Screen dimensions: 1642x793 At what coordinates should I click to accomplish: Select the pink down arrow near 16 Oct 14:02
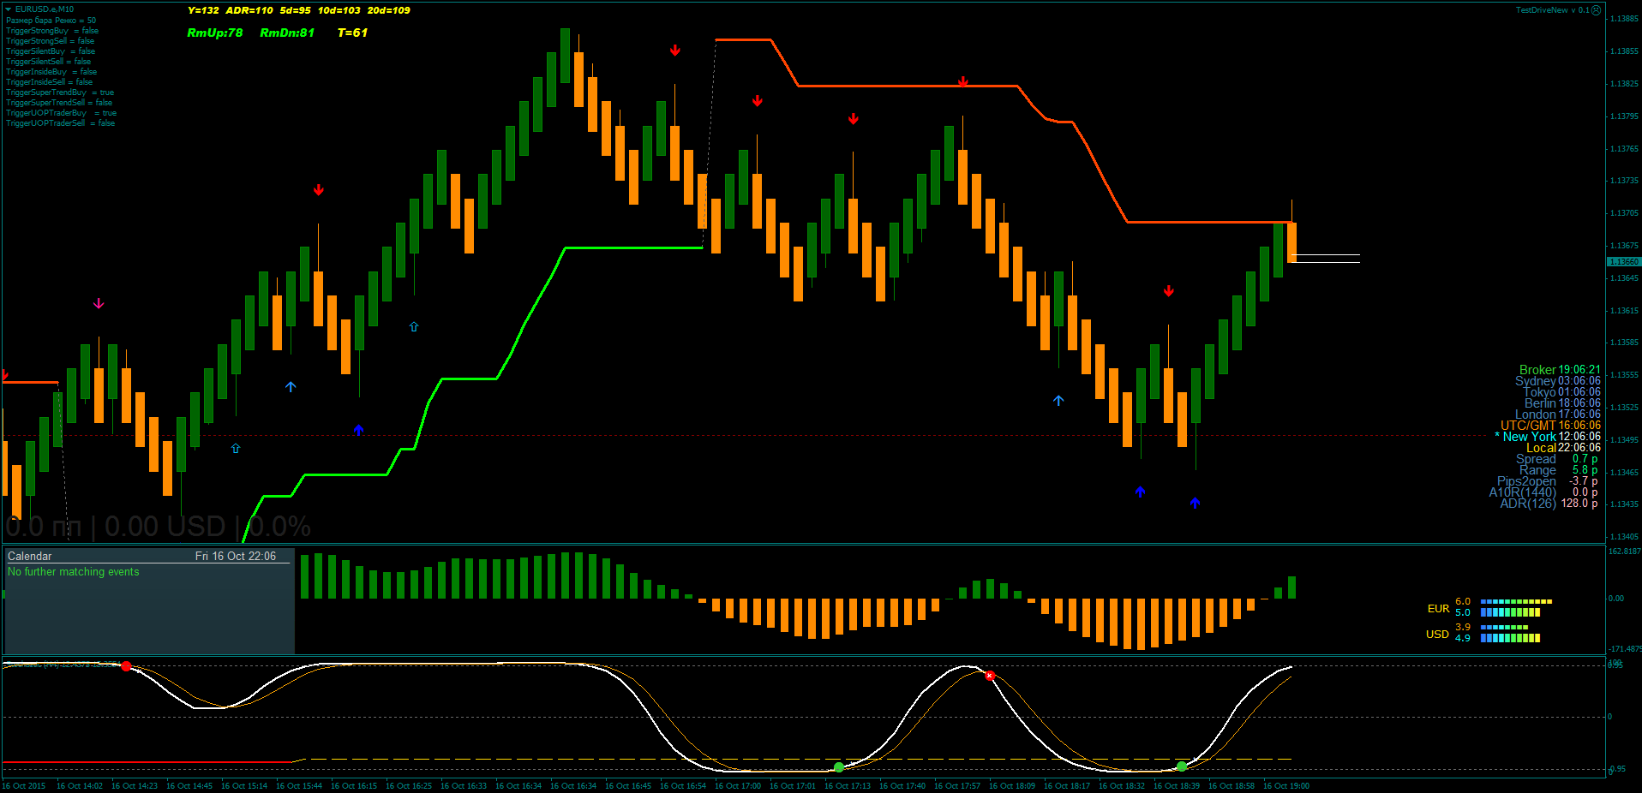pyautogui.click(x=99, y=303)
